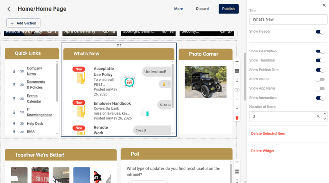Image resolution: width=329 pixels, height=183 pixels.
Task: Click the Discard option
Action: point(202,9)
